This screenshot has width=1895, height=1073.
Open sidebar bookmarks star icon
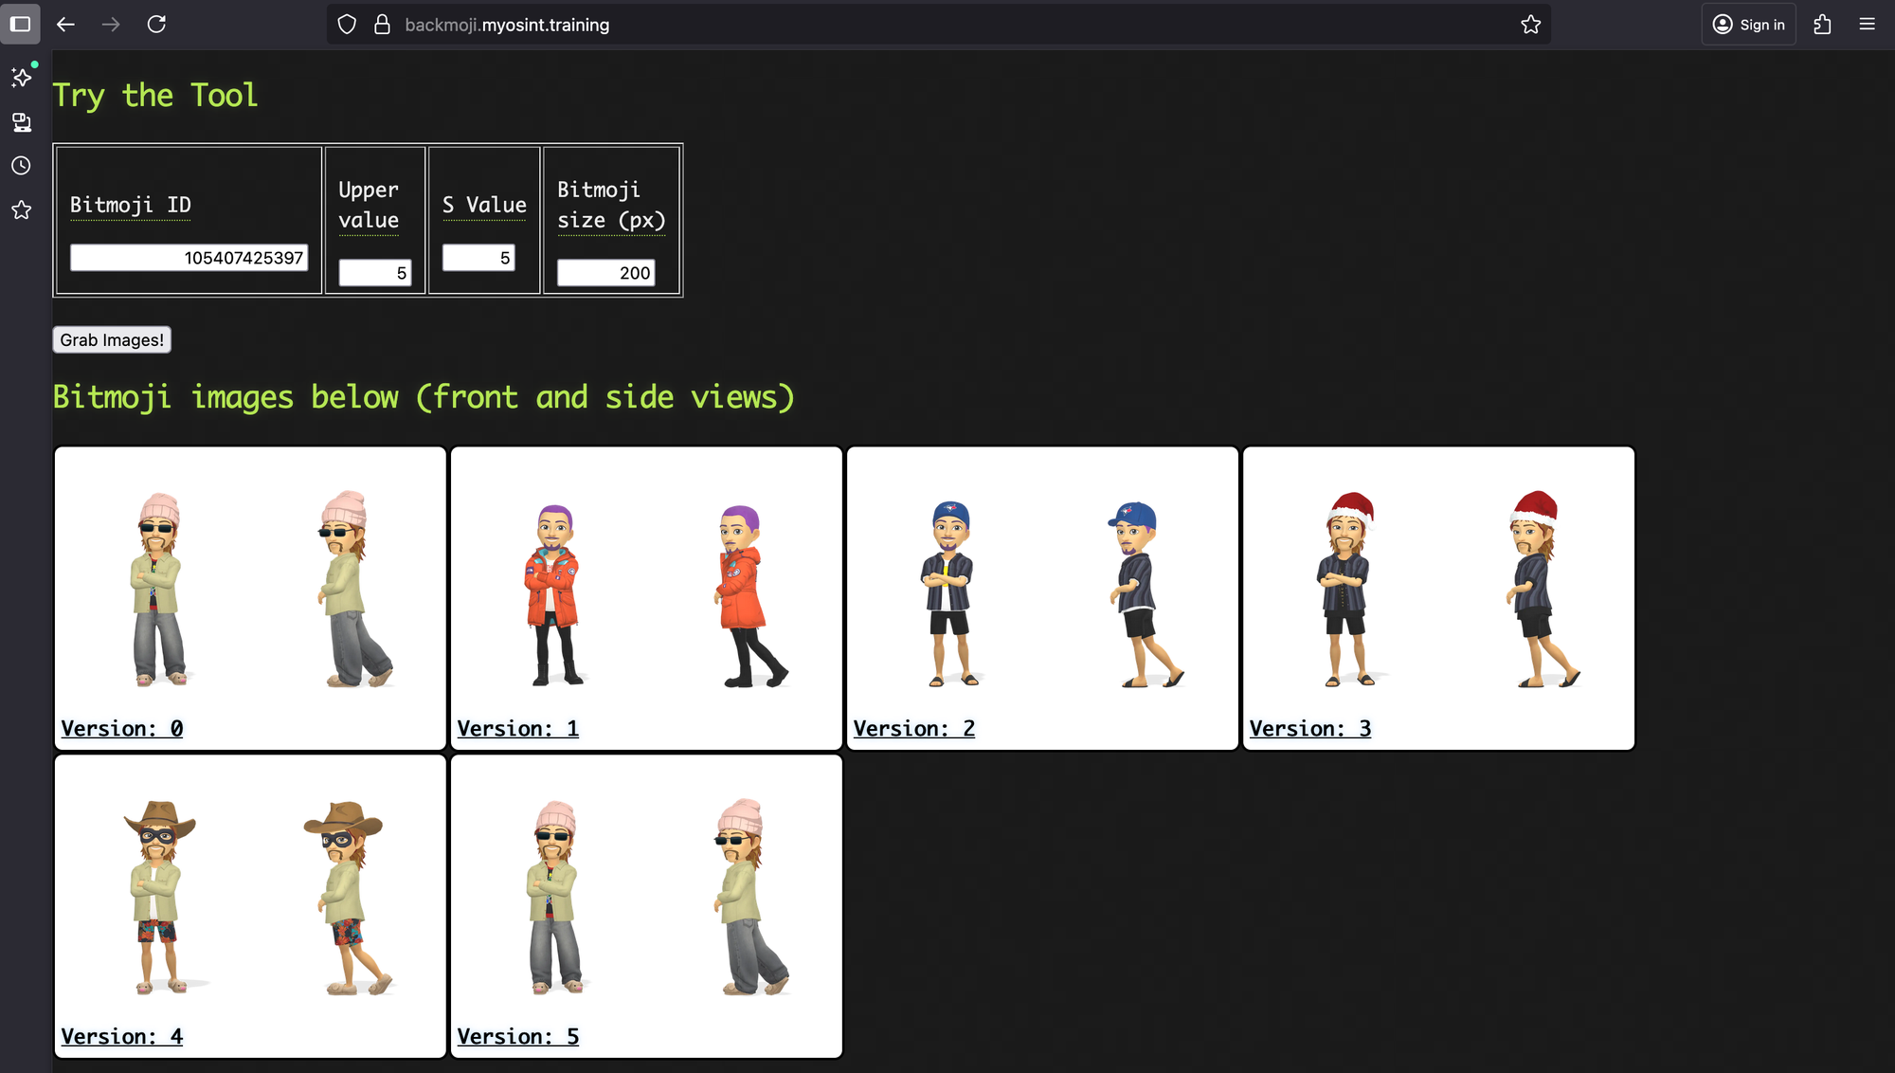tap(21, 210)
